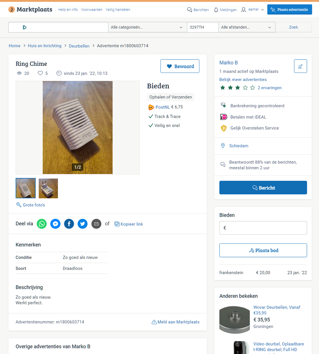
Task: Click the postcode field 3297TH
Action: coord(203,27)
